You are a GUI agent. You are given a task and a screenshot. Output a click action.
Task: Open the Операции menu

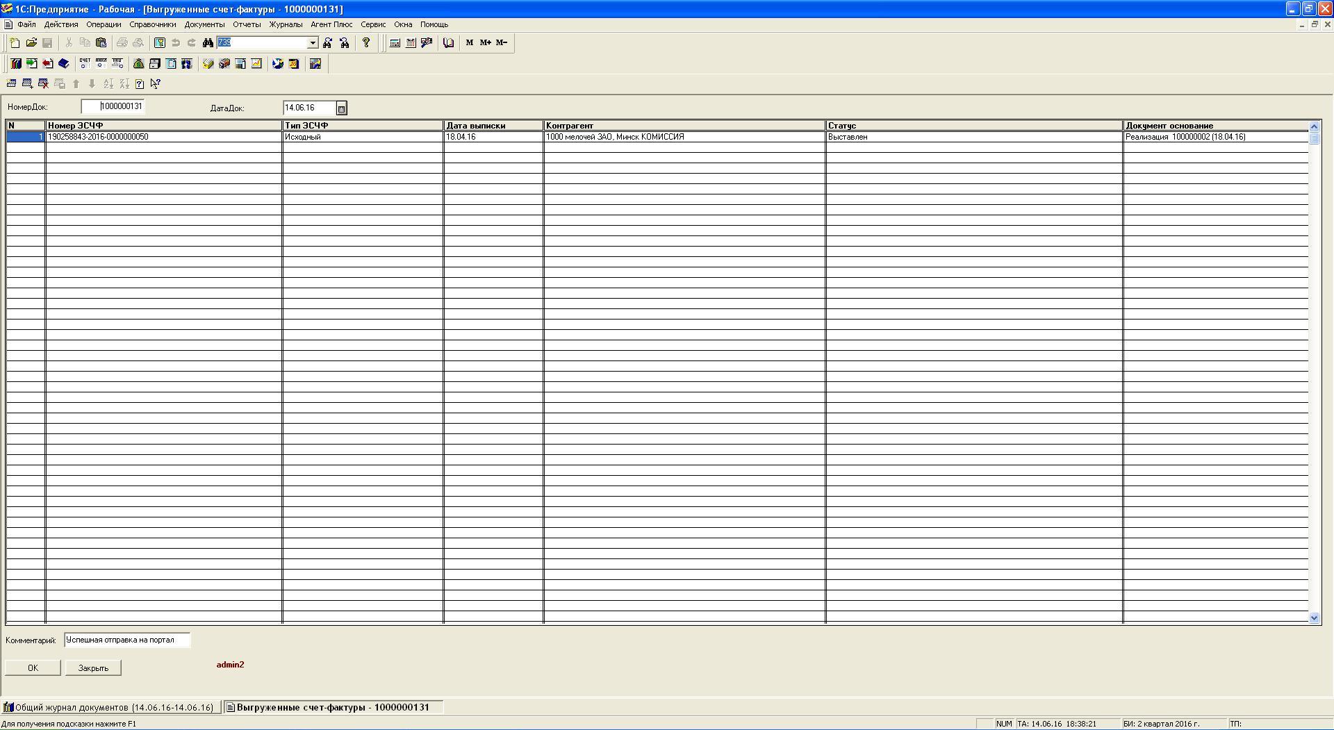(x=104, y=24)
